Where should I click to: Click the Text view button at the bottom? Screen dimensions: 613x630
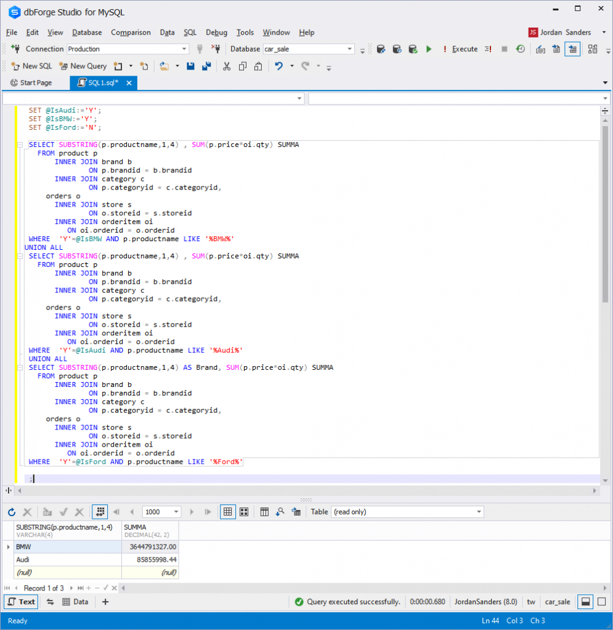(20, 602)
